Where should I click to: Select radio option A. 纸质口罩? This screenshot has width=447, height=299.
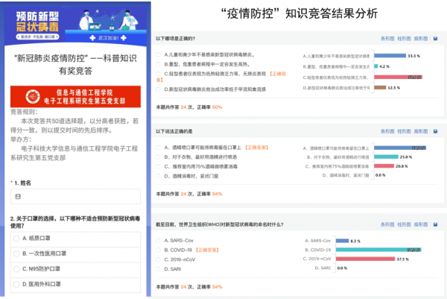(x=17, y=238)
